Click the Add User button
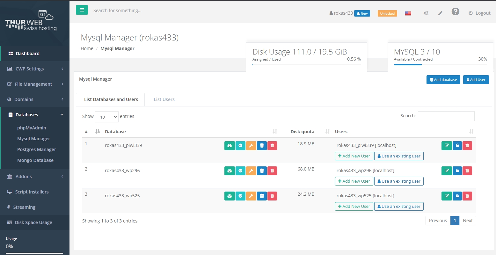Screen dimensions: 496x255 [x=476, y=80]
